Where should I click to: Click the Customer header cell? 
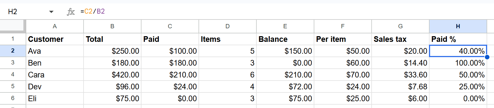coord(55,39)
